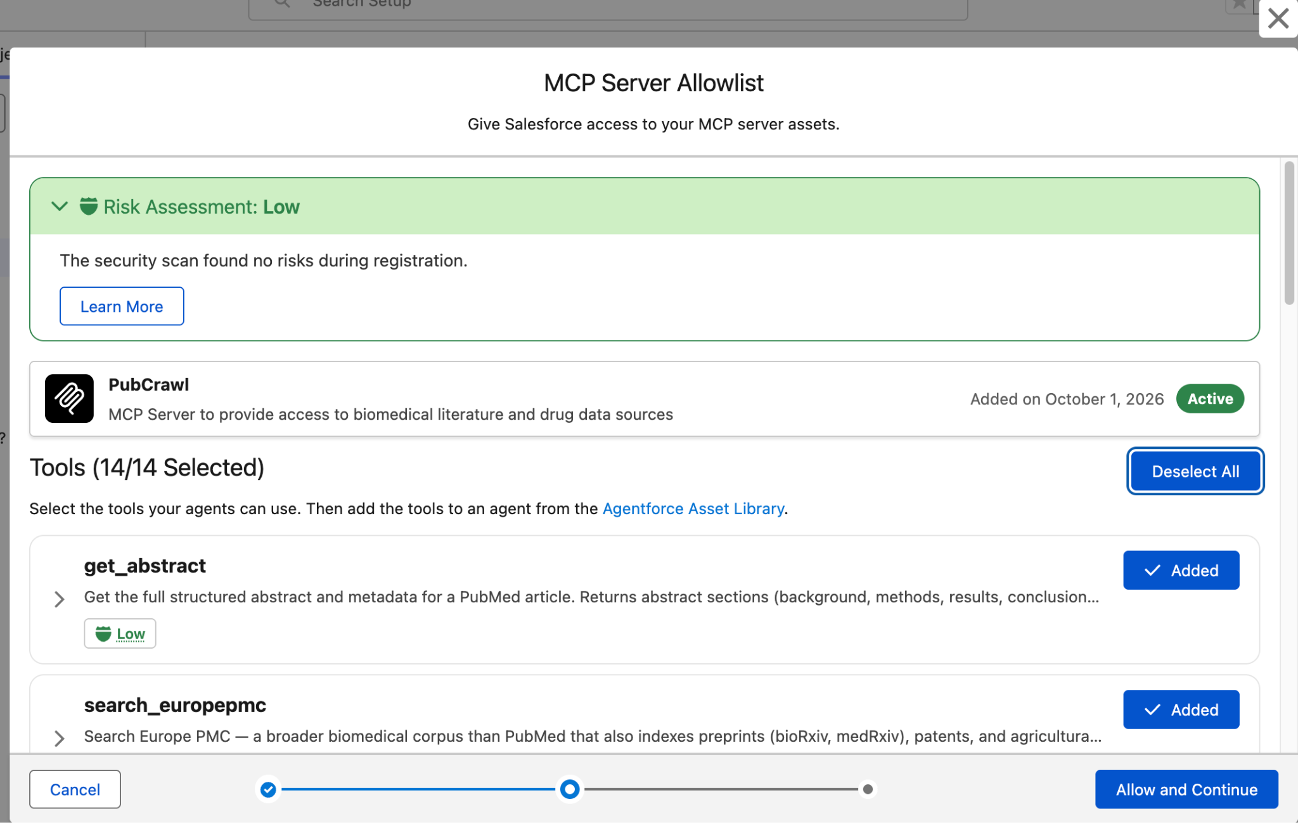The width and height of the screenshot is (1298, 823).
Task: Close the MCP Server Allowlist dialog
Action: [1278, 18]
